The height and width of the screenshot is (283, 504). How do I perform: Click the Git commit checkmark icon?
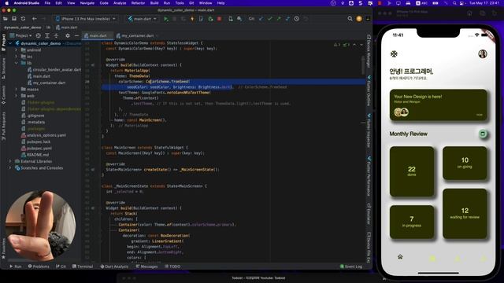click(x=269, y=19)
